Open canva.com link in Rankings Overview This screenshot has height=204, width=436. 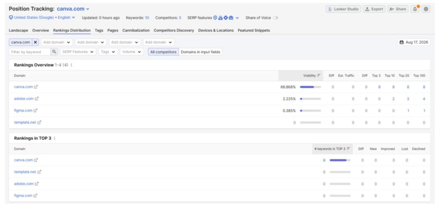pos(23,87)
